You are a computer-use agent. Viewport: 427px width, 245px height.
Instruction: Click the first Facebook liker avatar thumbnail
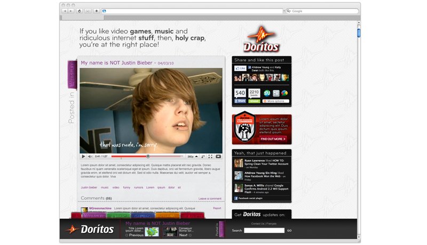coord(238,78)
